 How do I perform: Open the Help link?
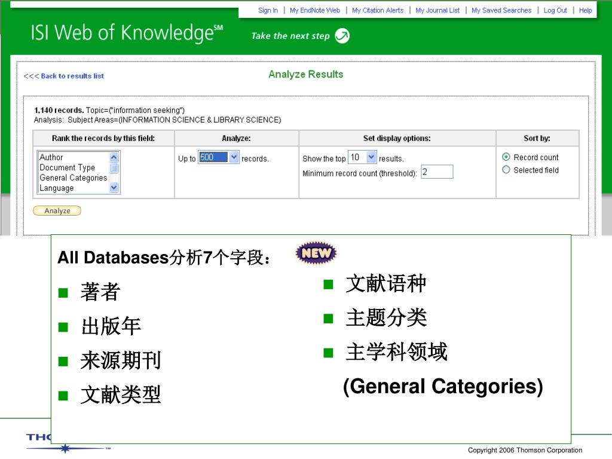point(586,10)
